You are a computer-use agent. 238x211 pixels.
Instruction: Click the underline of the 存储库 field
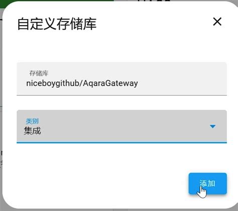[122, 95]
